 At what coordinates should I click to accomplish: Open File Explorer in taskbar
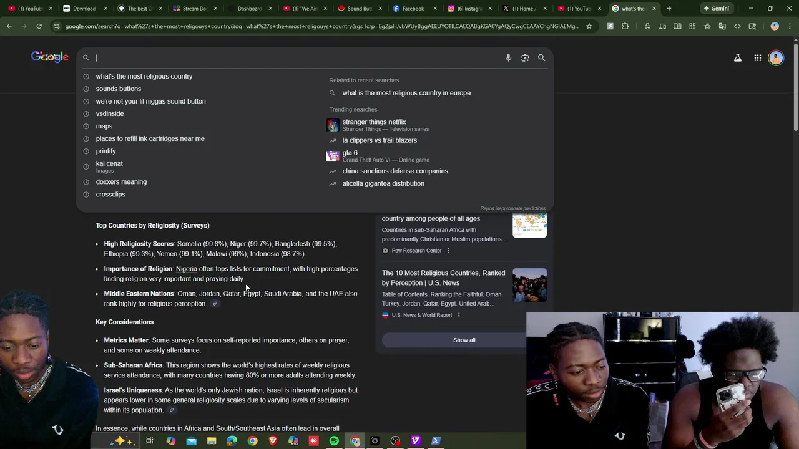click(x=212, y=441)
